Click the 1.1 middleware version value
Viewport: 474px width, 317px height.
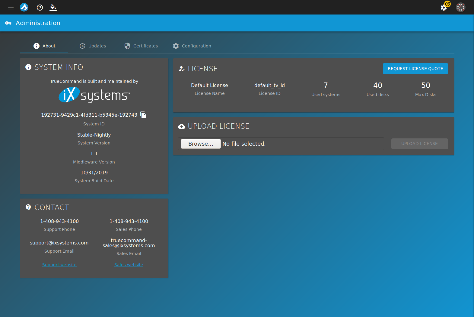click(94, 154)
